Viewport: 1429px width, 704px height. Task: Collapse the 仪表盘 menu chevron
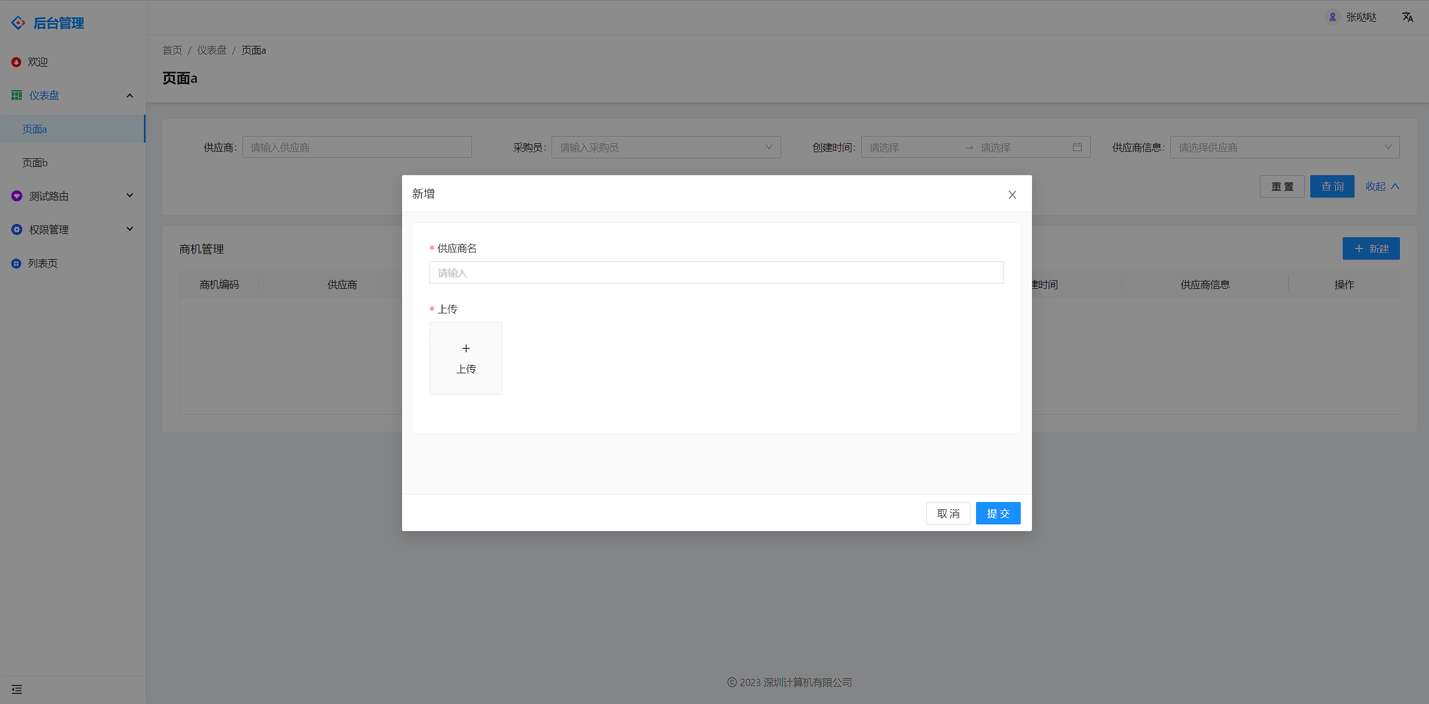(130, 96)
